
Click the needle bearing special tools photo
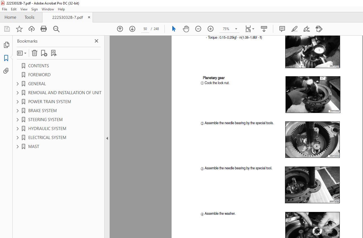tap(312, 140)
